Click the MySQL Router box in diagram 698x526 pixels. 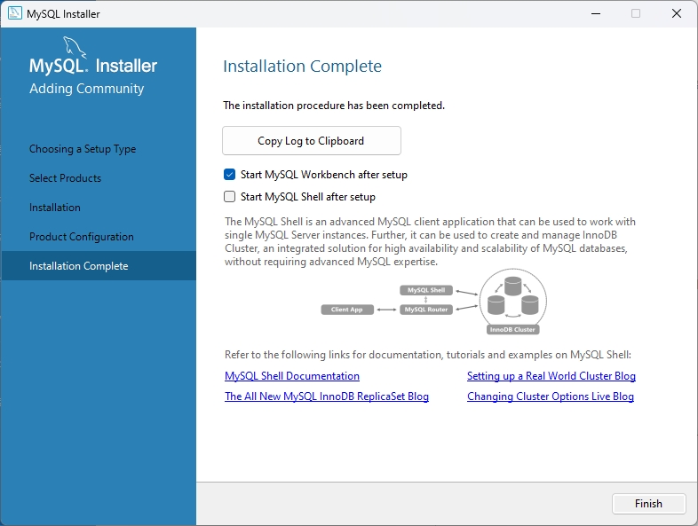pos(426,310)
